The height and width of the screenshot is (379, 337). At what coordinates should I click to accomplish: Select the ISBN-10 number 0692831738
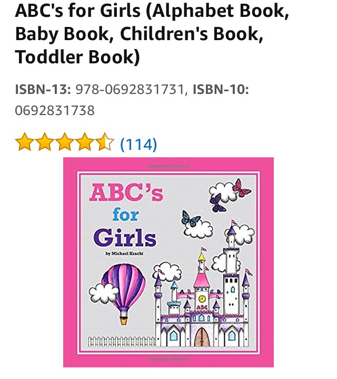point(55,110)
